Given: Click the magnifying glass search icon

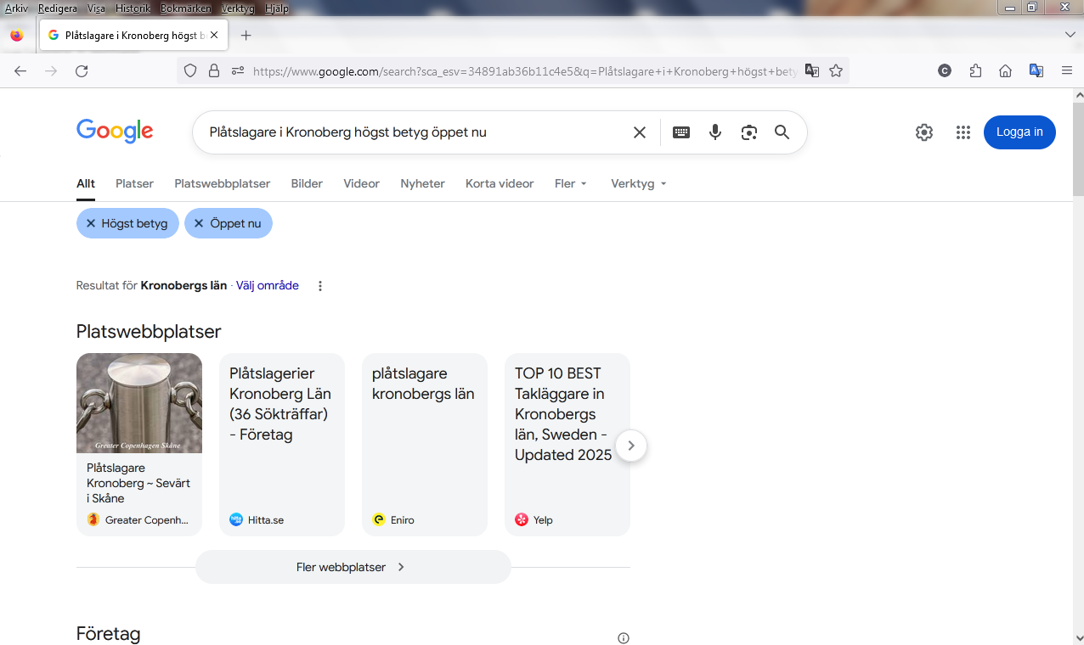Looking at the screenshot, I should tap(782, 132).
